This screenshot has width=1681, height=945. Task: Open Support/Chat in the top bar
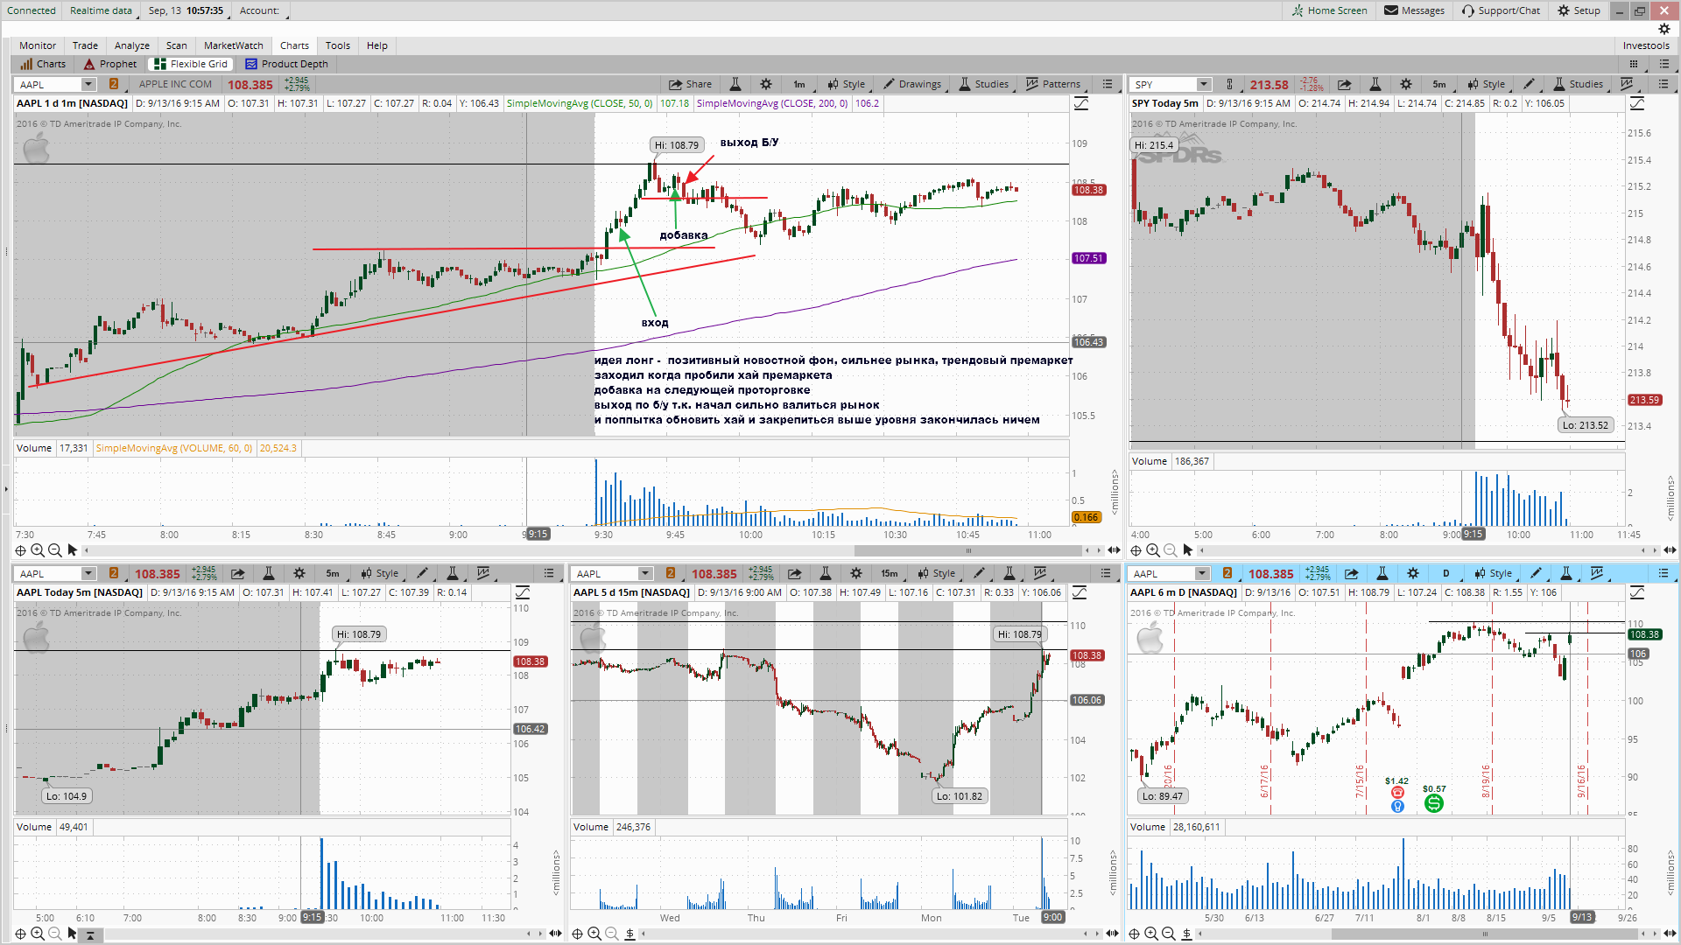coord(1502,10)
